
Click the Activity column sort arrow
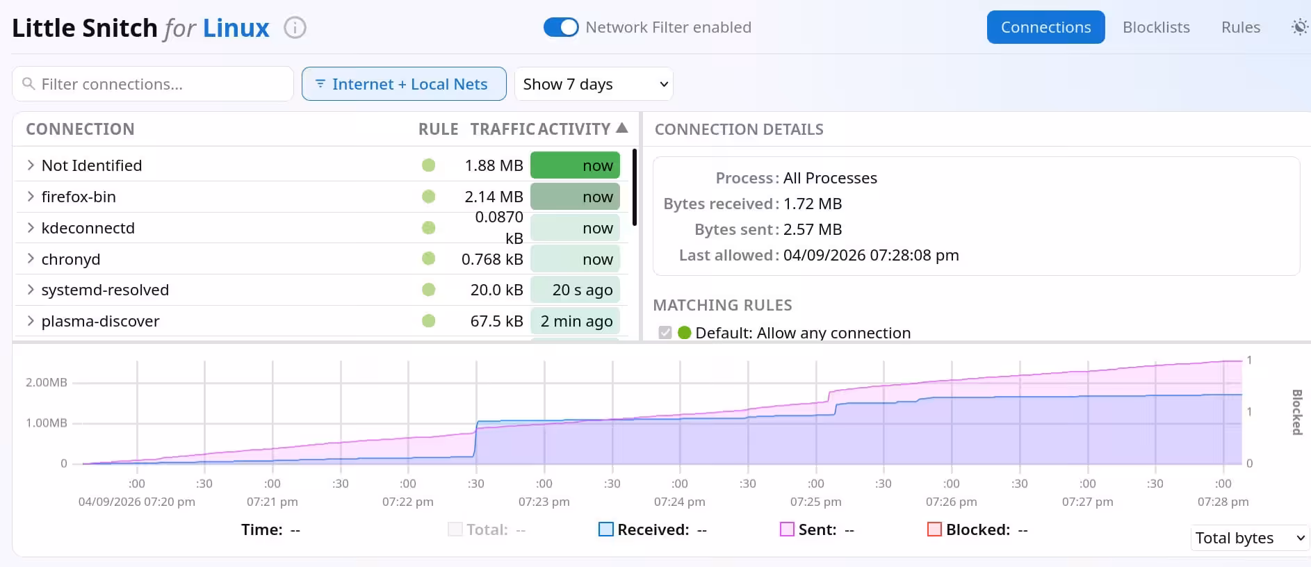(x=621, y=129)
